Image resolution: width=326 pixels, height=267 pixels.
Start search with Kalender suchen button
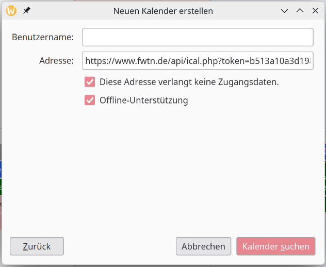click(275, 246)
